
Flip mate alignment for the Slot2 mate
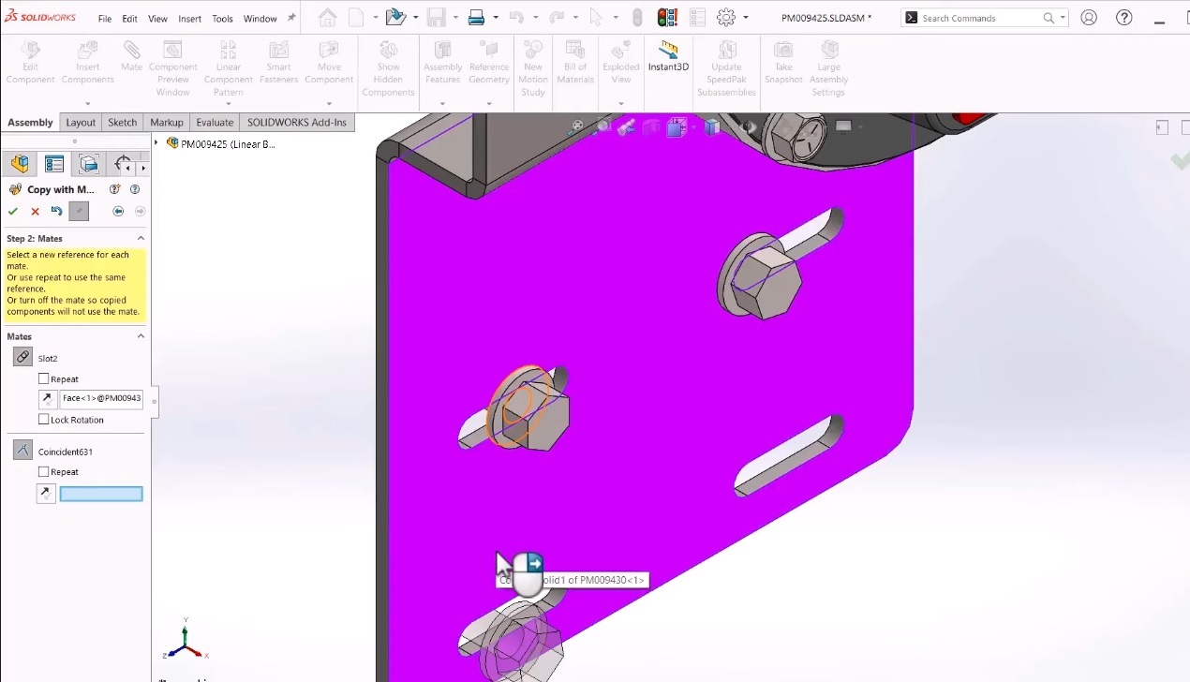[47, 399]
